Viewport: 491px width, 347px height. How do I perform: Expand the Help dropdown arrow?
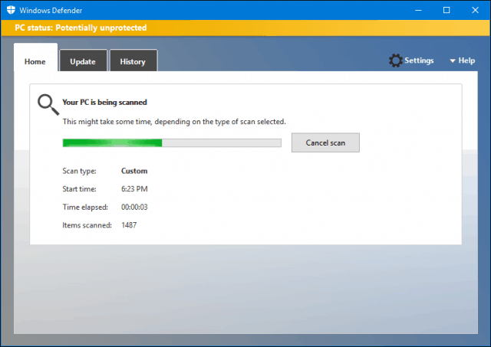click(x=453, y=61)
